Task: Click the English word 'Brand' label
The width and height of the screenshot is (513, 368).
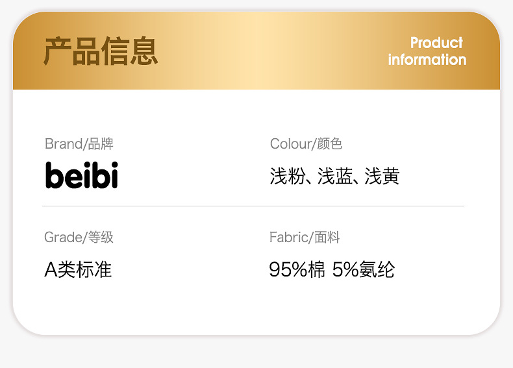Action: tap(63, 144)
